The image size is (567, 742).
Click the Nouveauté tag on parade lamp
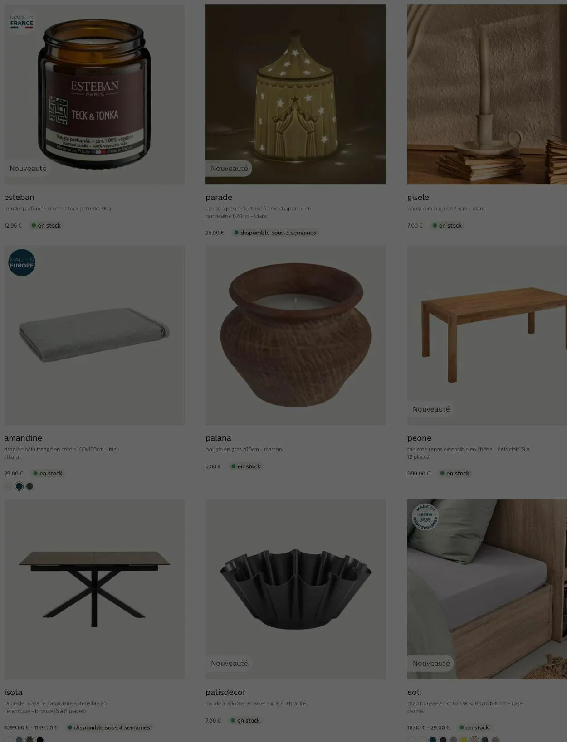click(229, 168)
